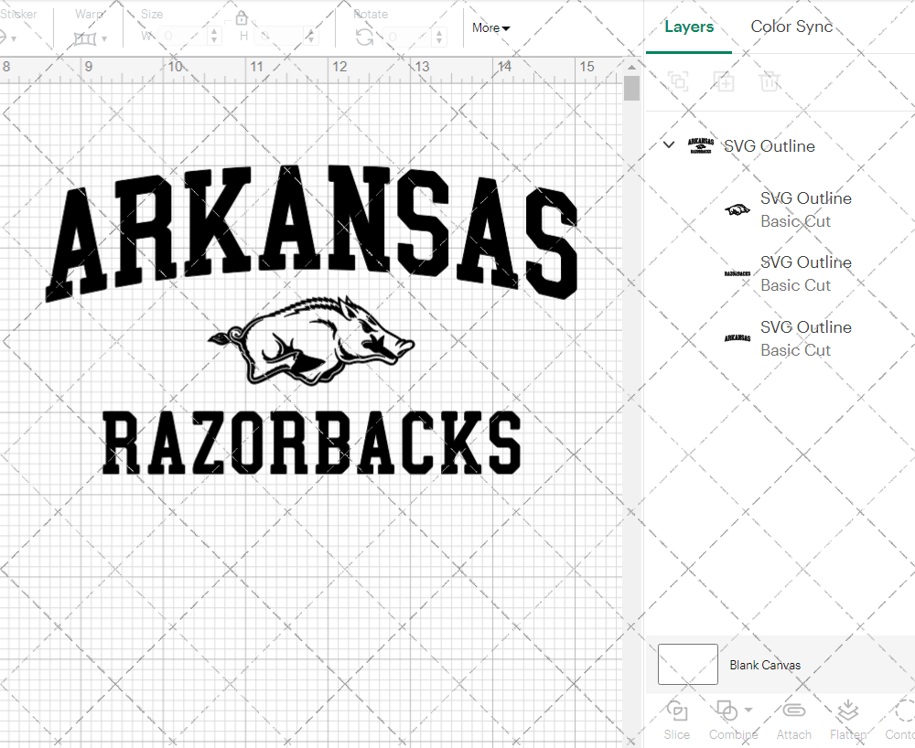Screen dimensions: 915x748
Task: Select the Razorbacks Basic Cut layer
Action: coord(805,273)
